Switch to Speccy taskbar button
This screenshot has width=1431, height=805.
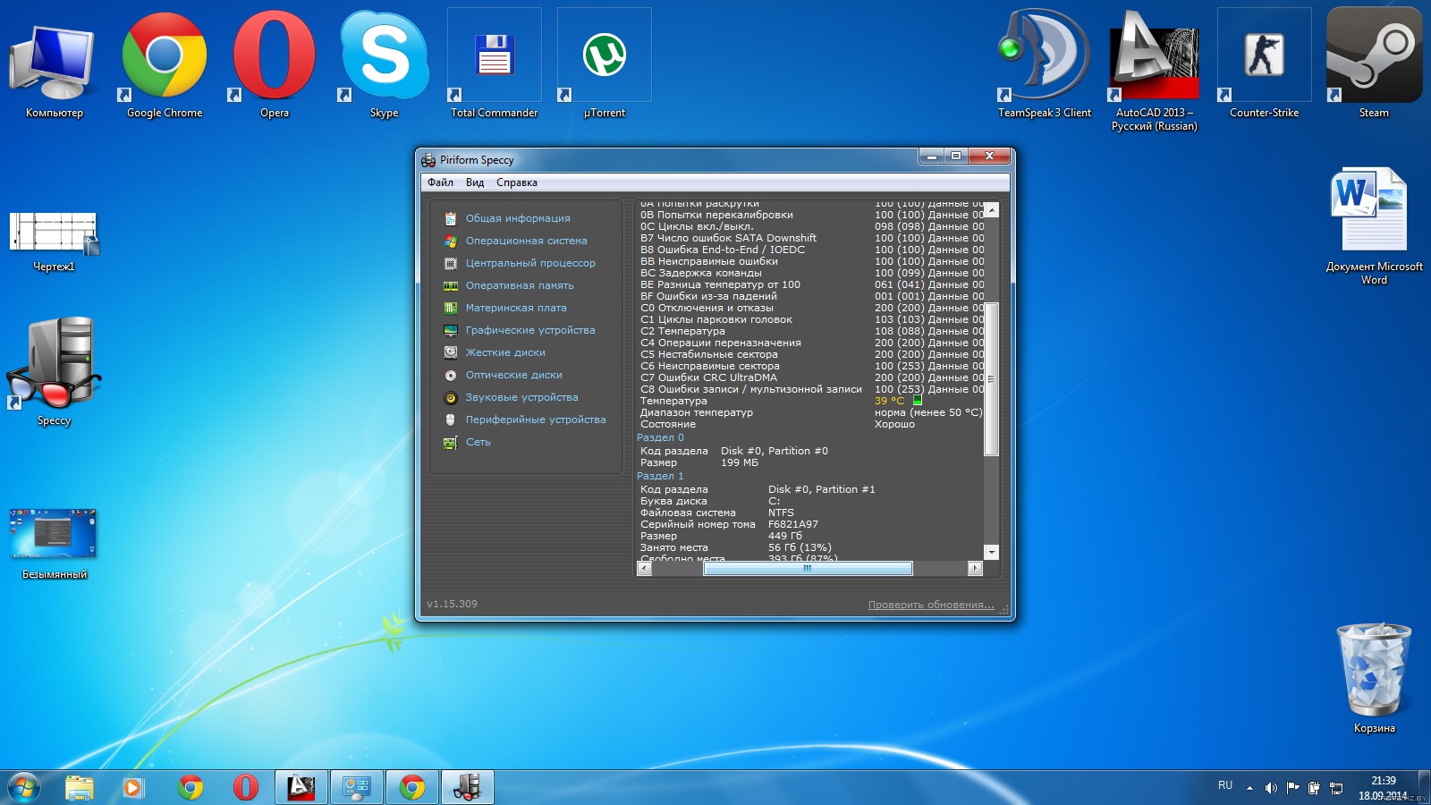(467, 788)
